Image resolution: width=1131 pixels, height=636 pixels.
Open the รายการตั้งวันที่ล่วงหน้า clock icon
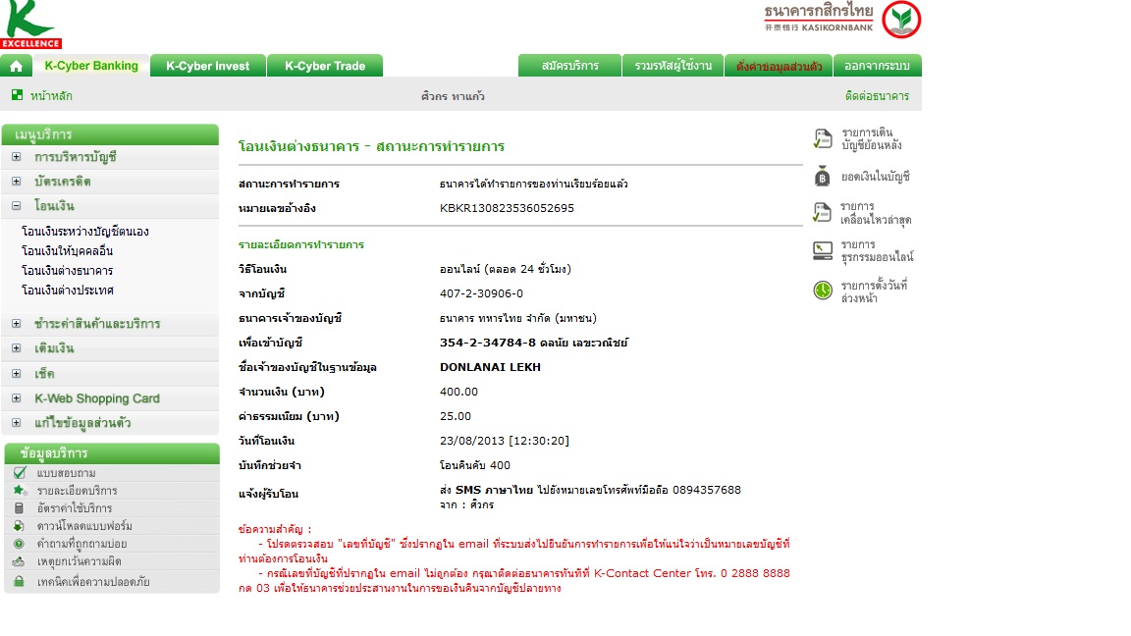click(x=823, y=290)
